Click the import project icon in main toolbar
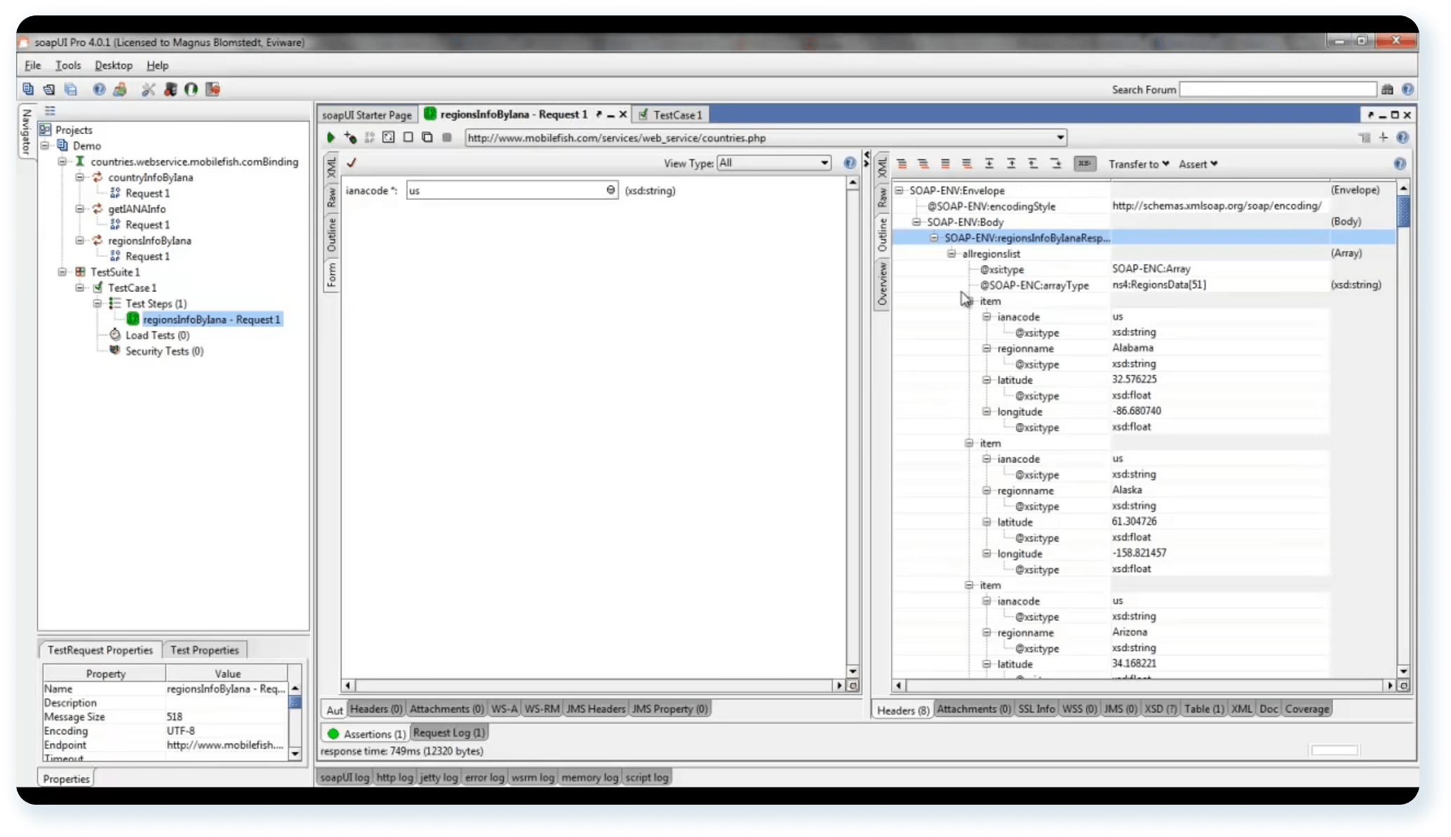This screenshot has height=837, width=1451. (49, 89)
